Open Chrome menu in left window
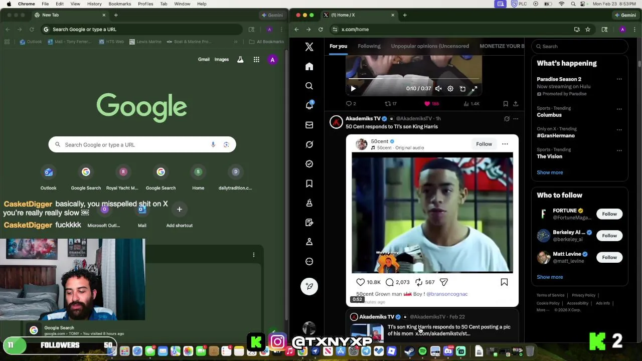 click(x=282, y=30)
